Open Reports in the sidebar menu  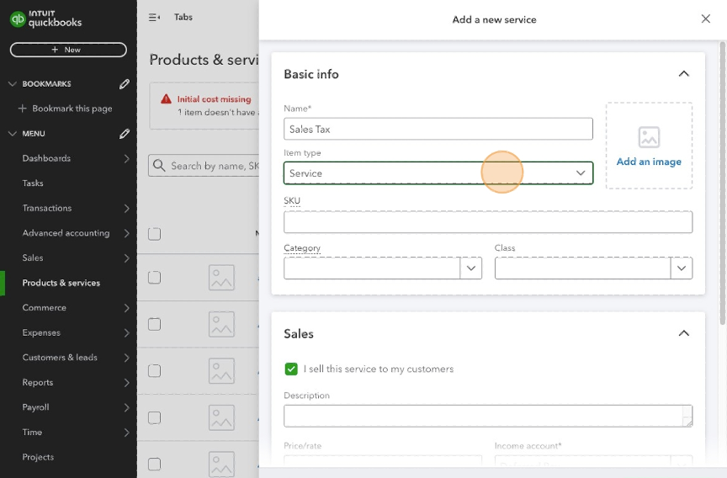tap(38, 382)
